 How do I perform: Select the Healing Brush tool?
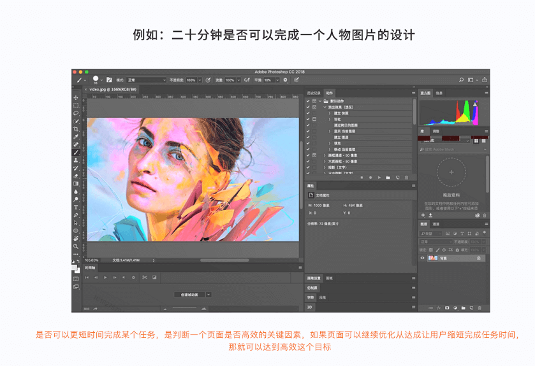(76, 144)
